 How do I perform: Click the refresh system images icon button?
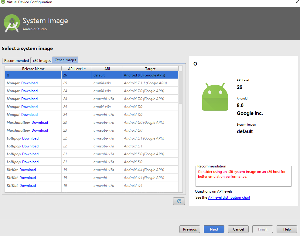[x=179, y=201]
